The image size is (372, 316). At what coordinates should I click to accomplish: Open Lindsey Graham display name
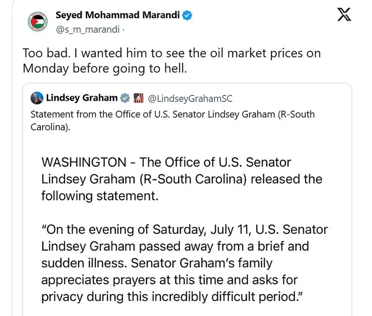pyautogui.click(x=82, y=98)
